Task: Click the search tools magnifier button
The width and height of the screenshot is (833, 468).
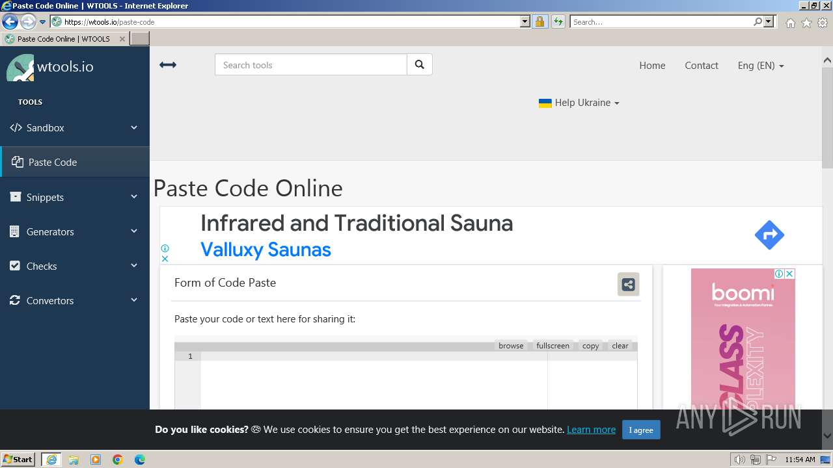Action: (420, 65)
